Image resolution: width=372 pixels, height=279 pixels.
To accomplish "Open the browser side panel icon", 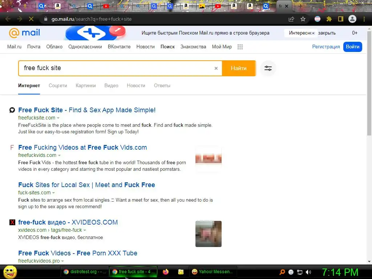I will [x=341, y=19].
